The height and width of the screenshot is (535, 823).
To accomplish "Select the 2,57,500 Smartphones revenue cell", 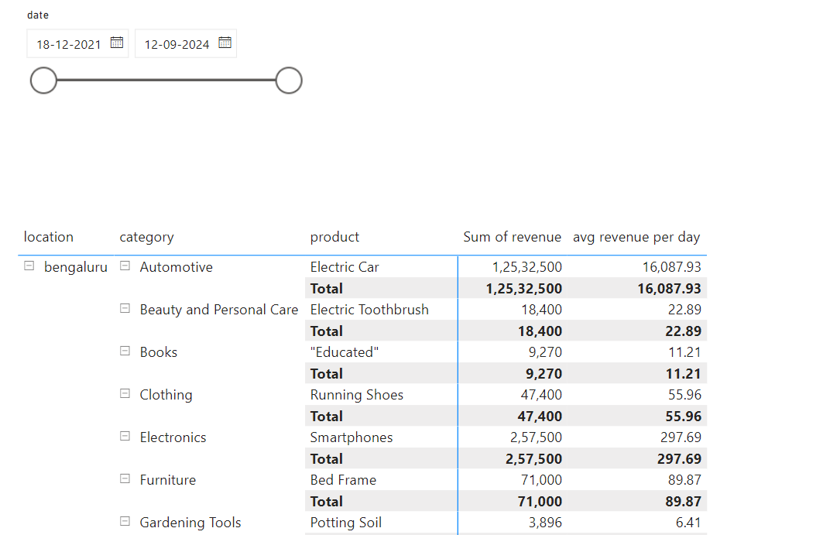I will point(536,437).
